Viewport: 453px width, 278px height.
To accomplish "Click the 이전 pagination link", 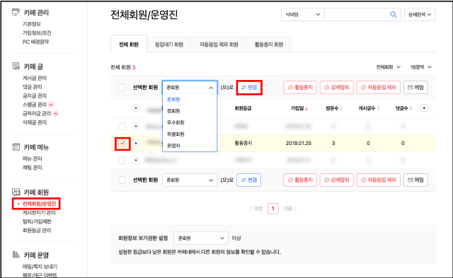I will 256,209.
